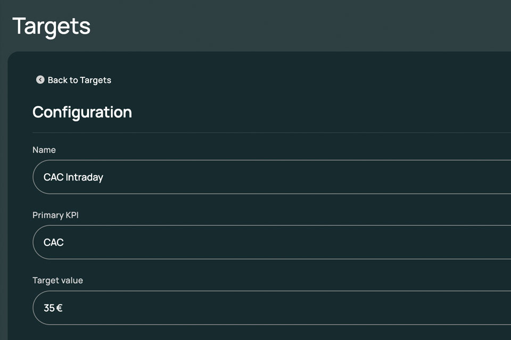
Task: Click the word Back in back link
Action: [57, 80]
